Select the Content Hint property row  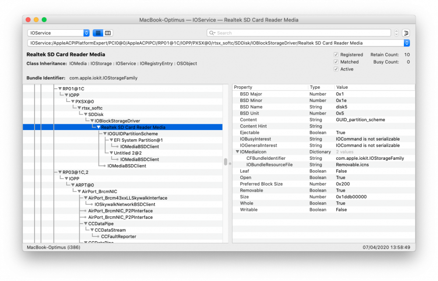coord(324,126)
